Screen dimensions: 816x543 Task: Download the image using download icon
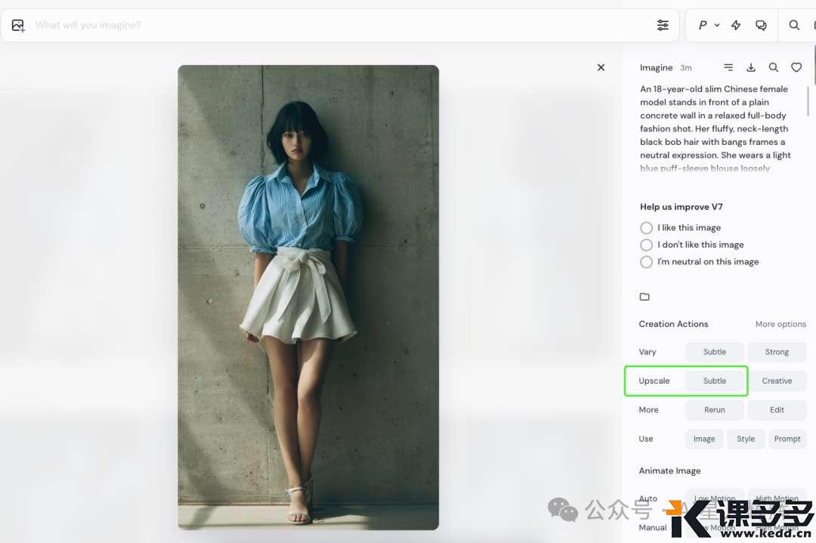pos(751,68)
